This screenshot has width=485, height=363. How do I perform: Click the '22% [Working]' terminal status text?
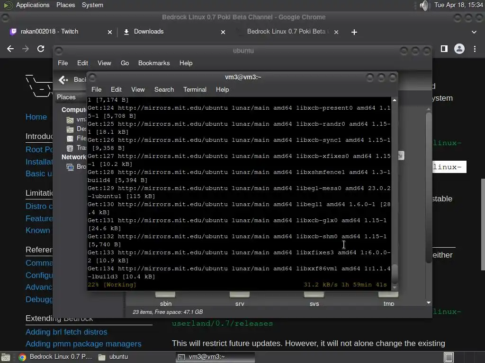pyautogui.click(x=112, y=285)
